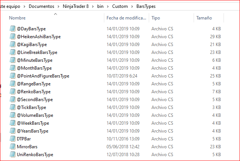
Task: Sort files by the Tipo column
Action: 156,18
